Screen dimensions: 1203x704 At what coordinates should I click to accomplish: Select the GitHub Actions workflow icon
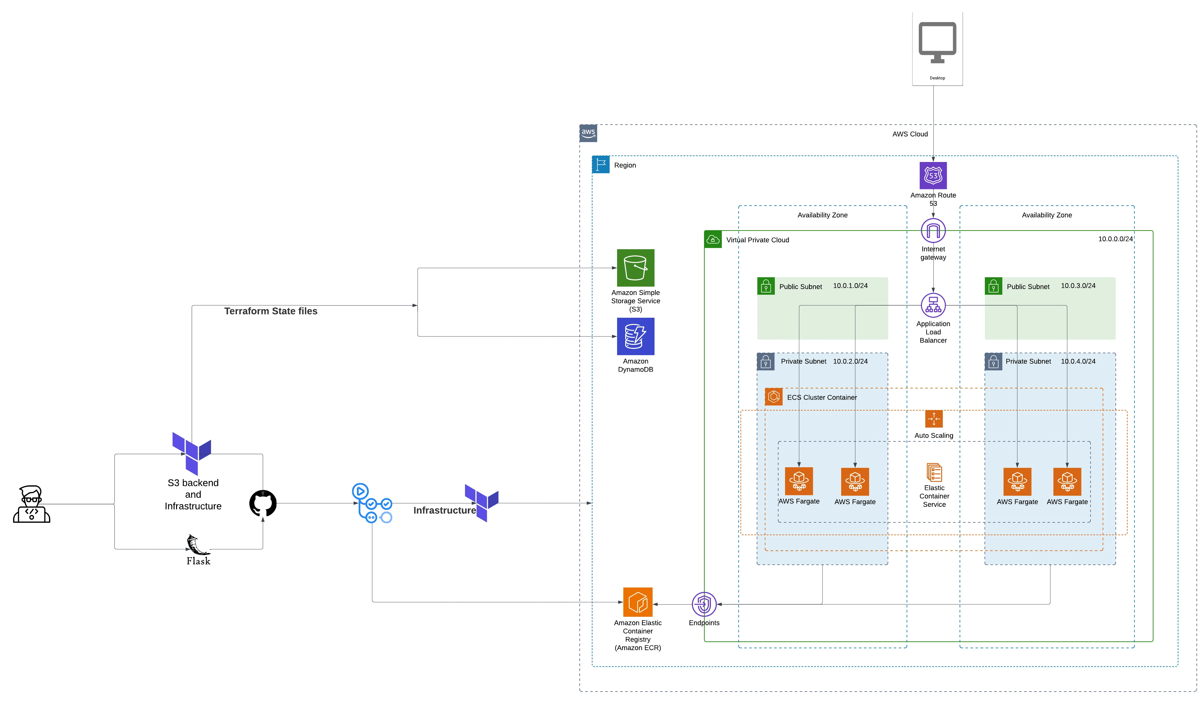(372, 503)
